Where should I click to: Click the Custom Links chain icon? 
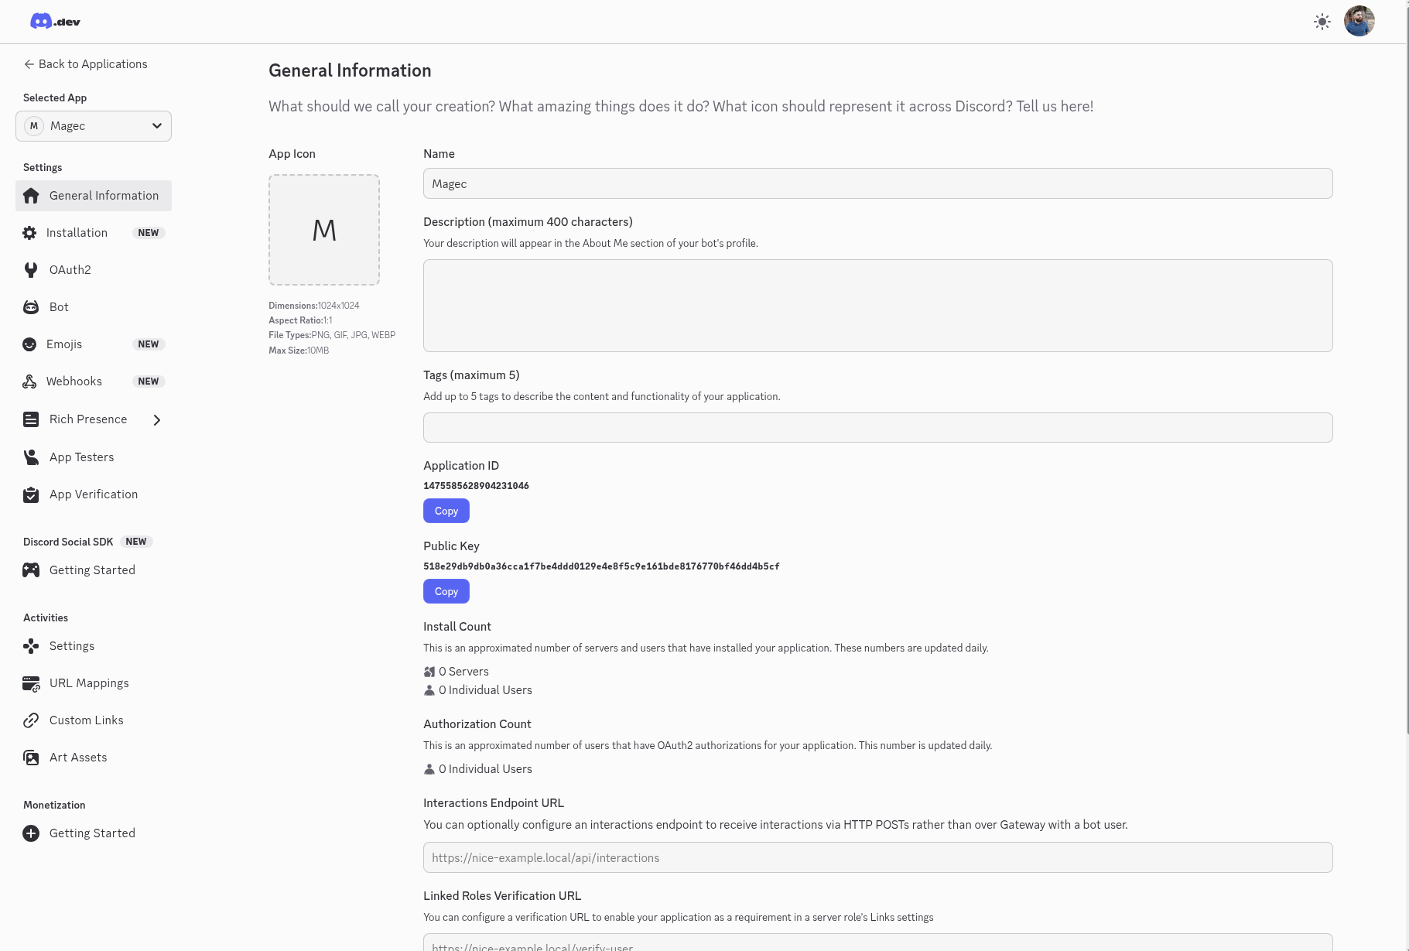31,720
